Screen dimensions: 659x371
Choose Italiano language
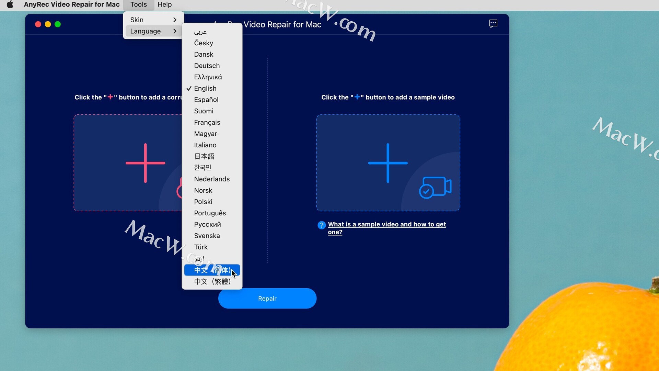point(212,145)
